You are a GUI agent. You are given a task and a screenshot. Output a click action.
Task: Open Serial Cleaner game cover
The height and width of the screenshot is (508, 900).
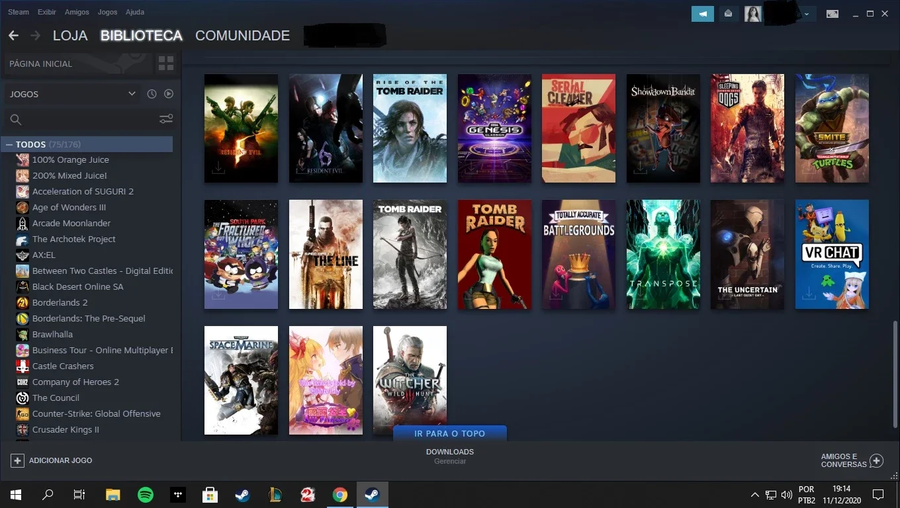(578, 128)
